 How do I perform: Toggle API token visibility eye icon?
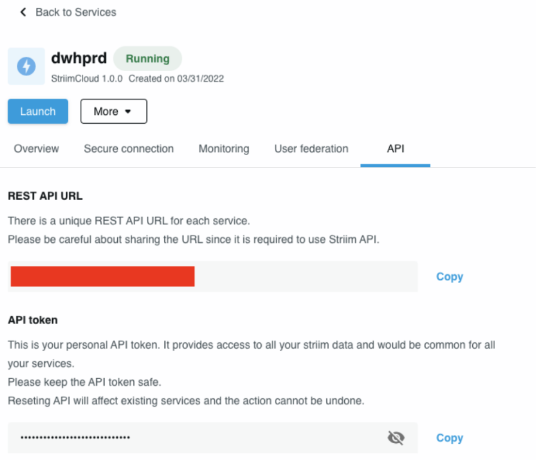coord(396,438)
